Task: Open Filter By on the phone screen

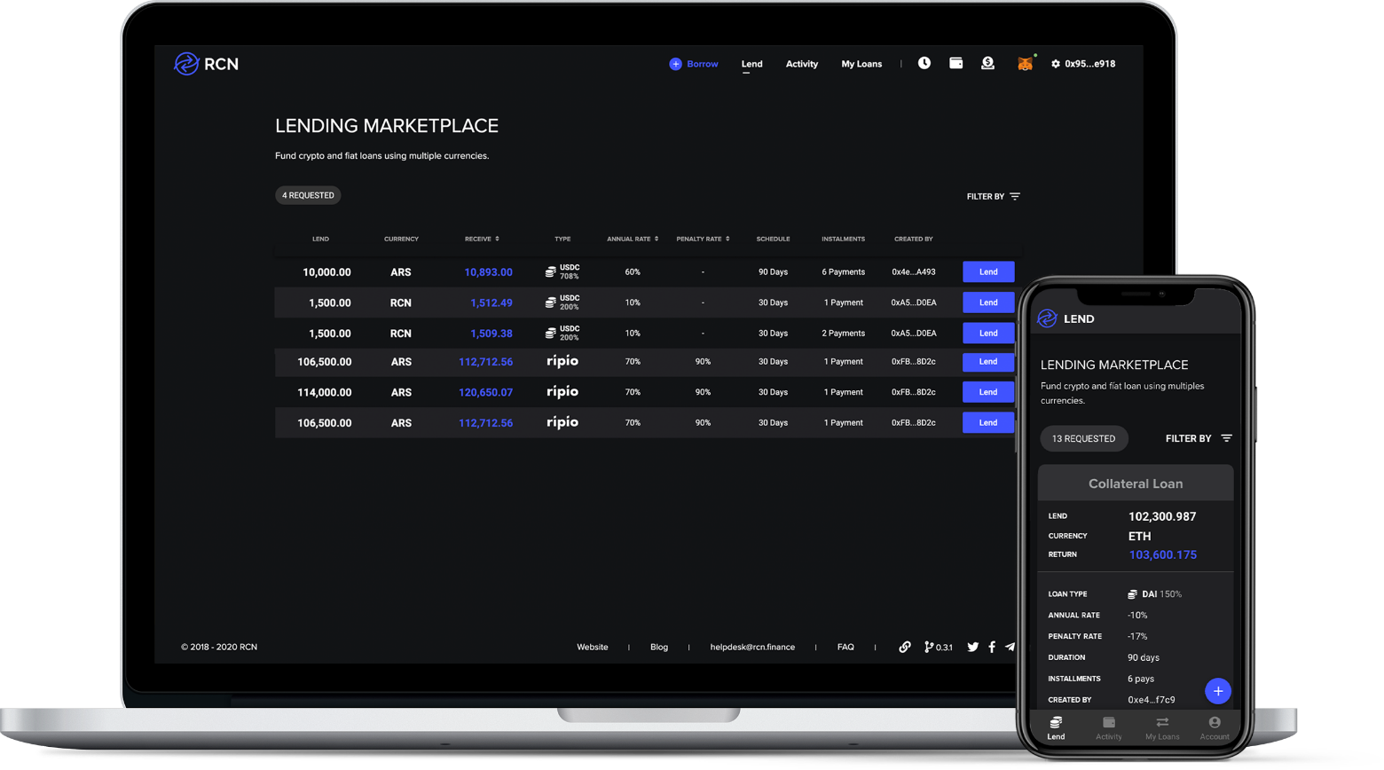Action: click(1198, 438)
